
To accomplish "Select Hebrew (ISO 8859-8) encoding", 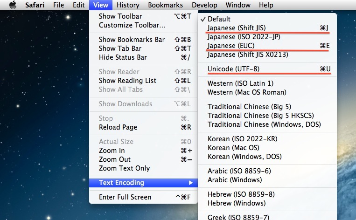I will pos(267,194).
